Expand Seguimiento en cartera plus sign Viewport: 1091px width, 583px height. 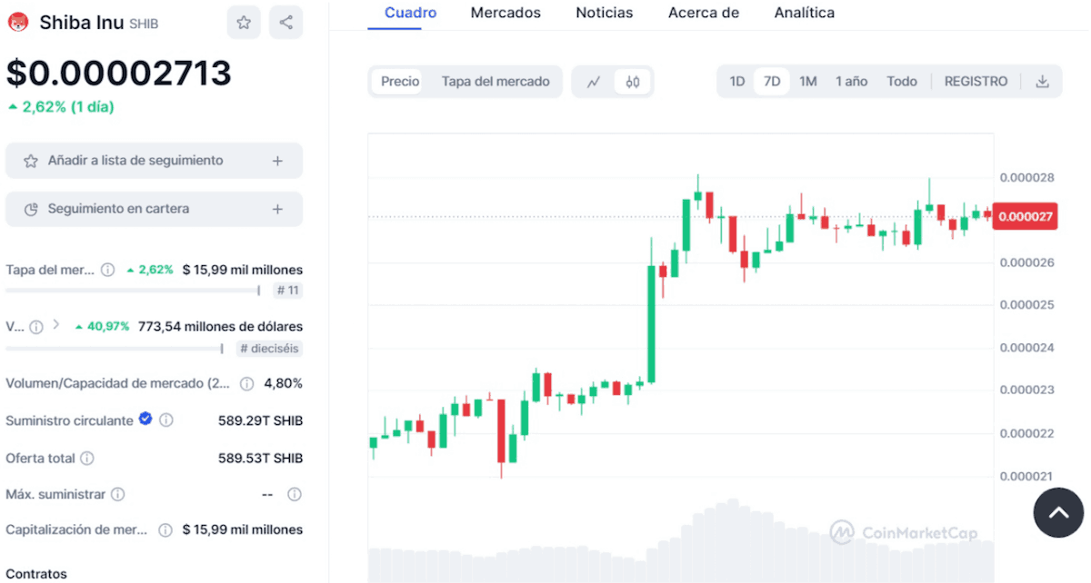(x=277, y=210)
